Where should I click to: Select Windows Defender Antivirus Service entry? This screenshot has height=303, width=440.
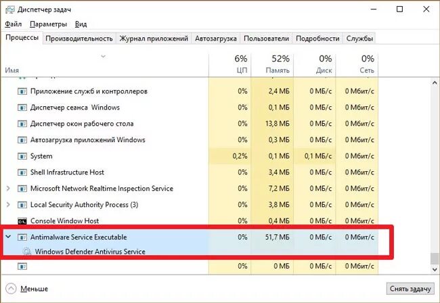90,252
